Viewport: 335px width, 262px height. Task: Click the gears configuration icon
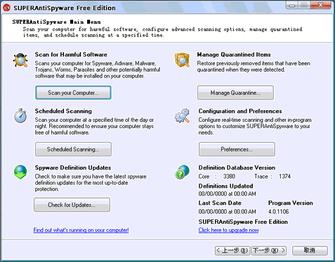pyautogui.click(x=182, y=116)
